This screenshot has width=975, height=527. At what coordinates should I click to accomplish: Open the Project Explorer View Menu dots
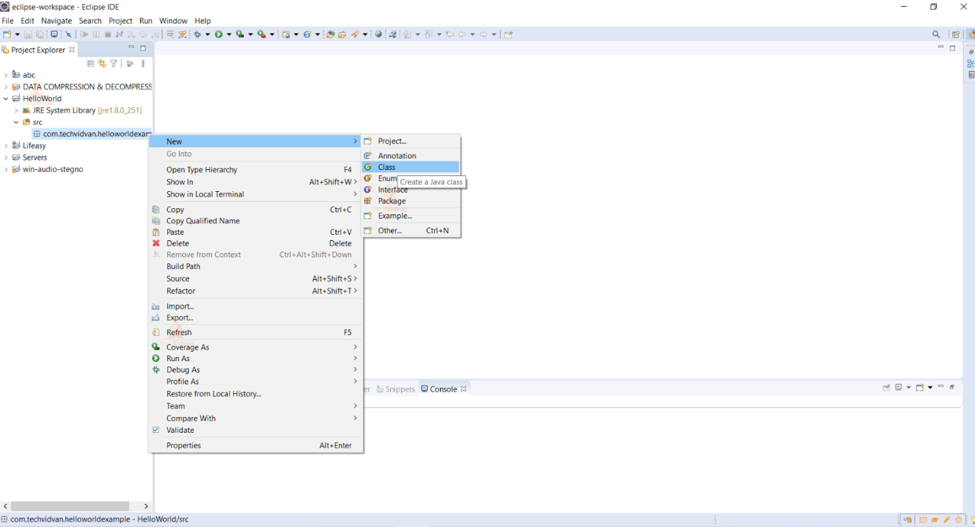(x=143, y=63)
